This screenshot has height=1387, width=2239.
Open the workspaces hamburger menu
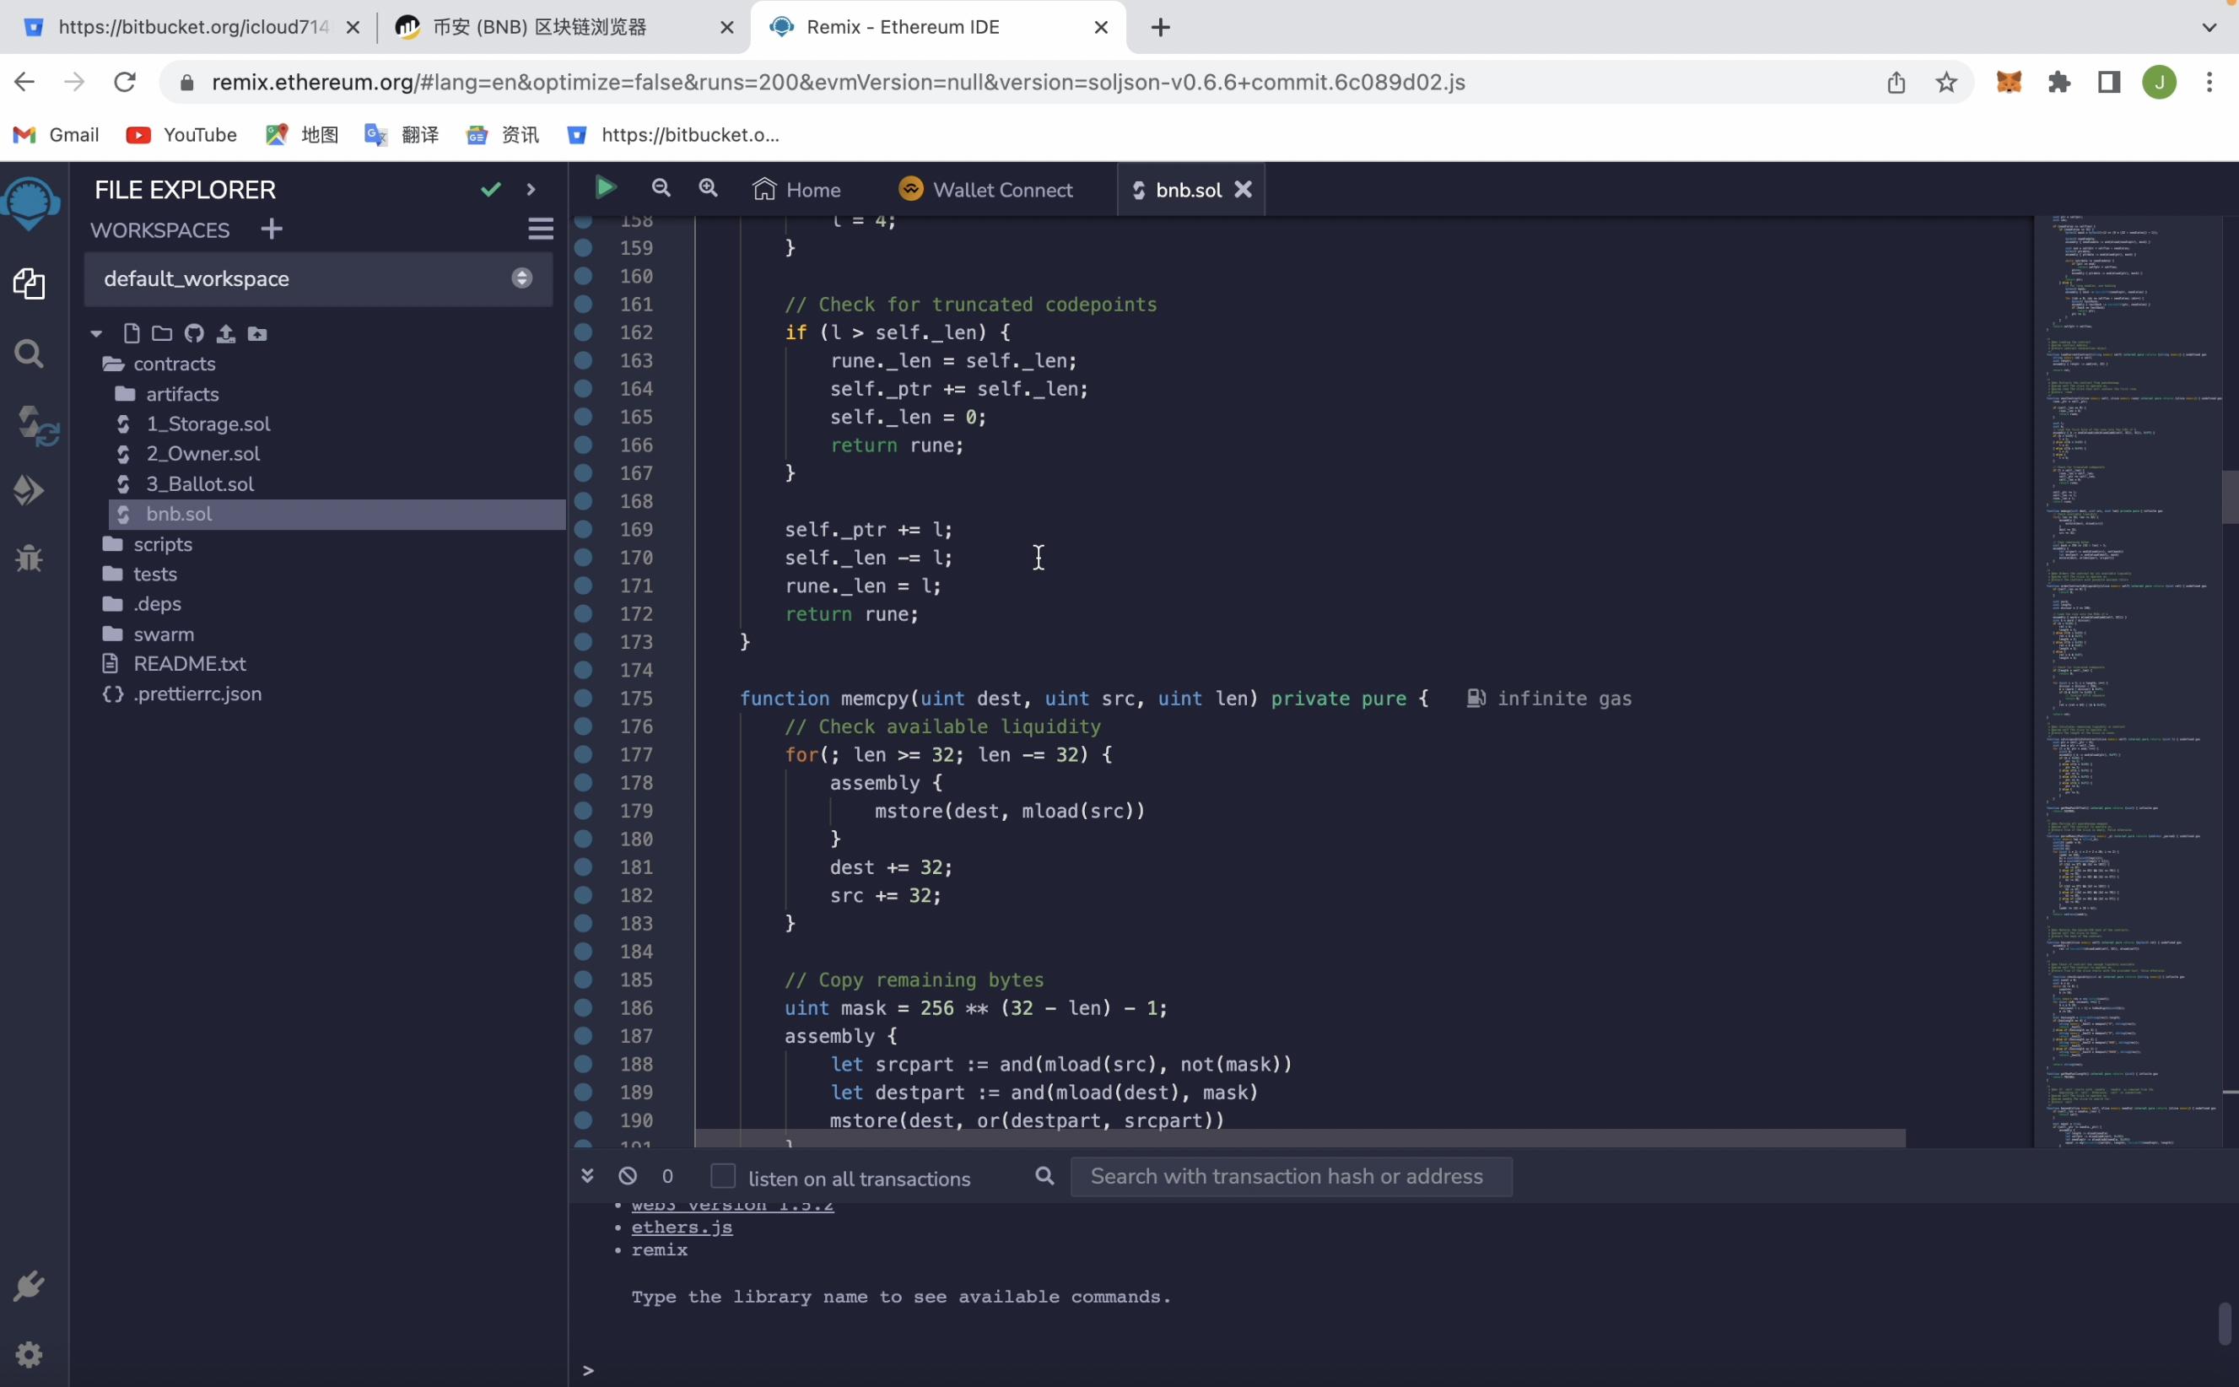pyautogui.click(x=540, y=229)
